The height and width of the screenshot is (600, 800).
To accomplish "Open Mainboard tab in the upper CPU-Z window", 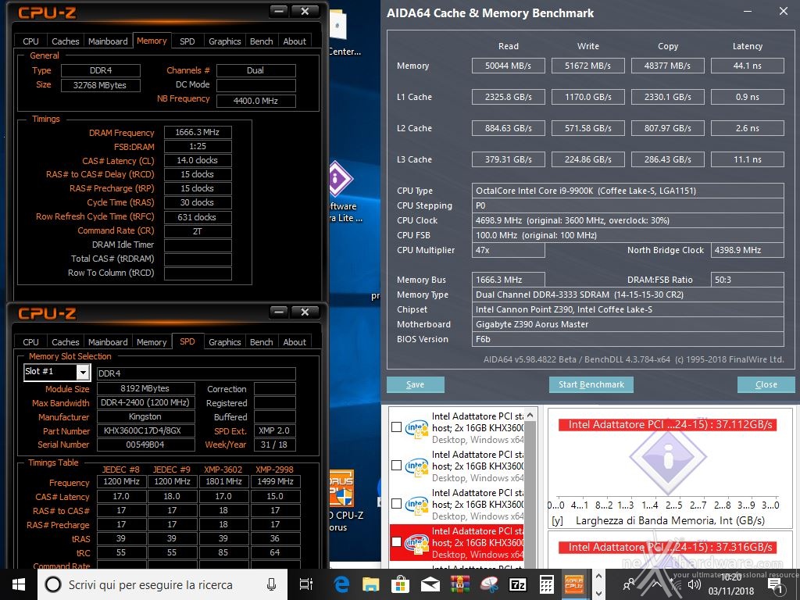I will coord(108,41).
